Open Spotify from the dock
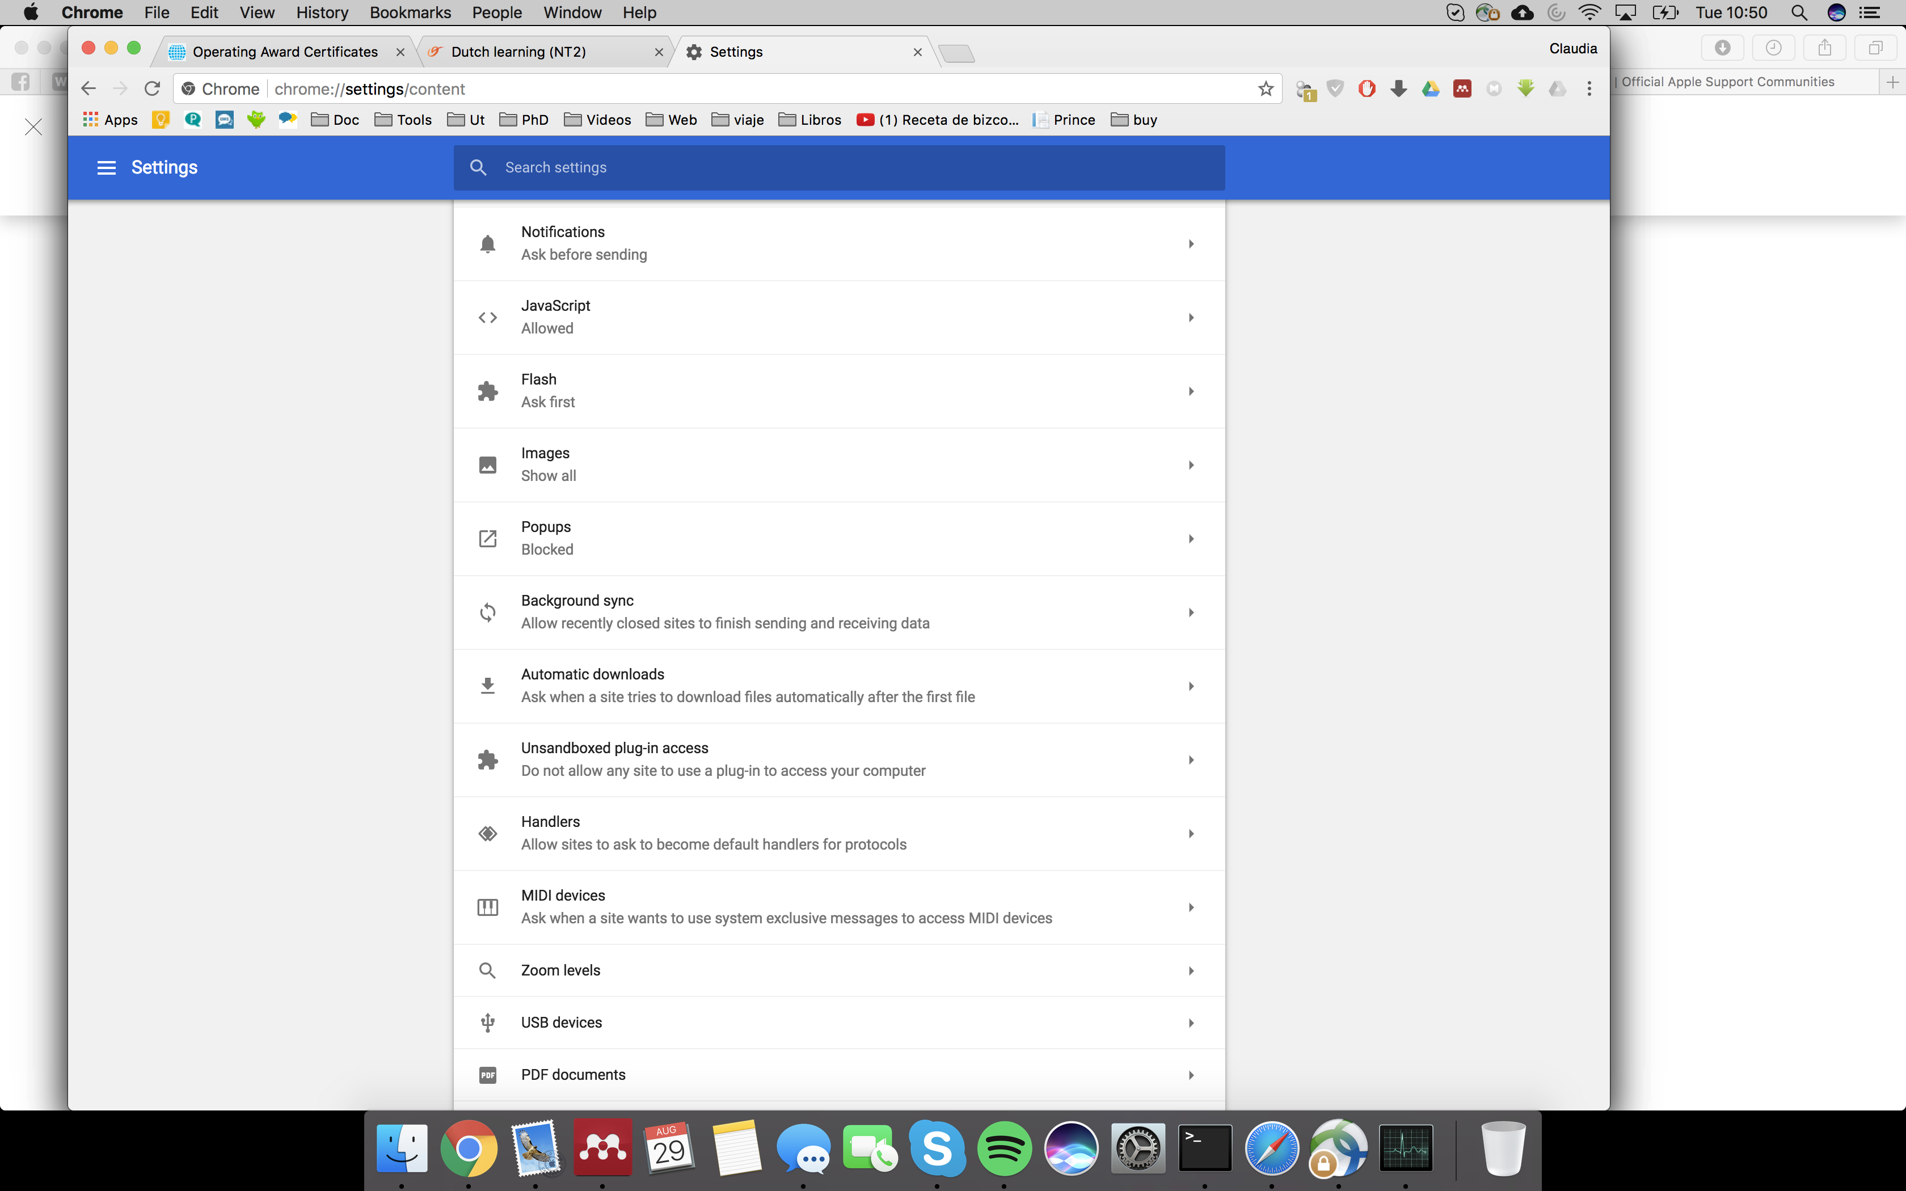This screenshot has width=1906, height=1191. click(1004, 1148)
